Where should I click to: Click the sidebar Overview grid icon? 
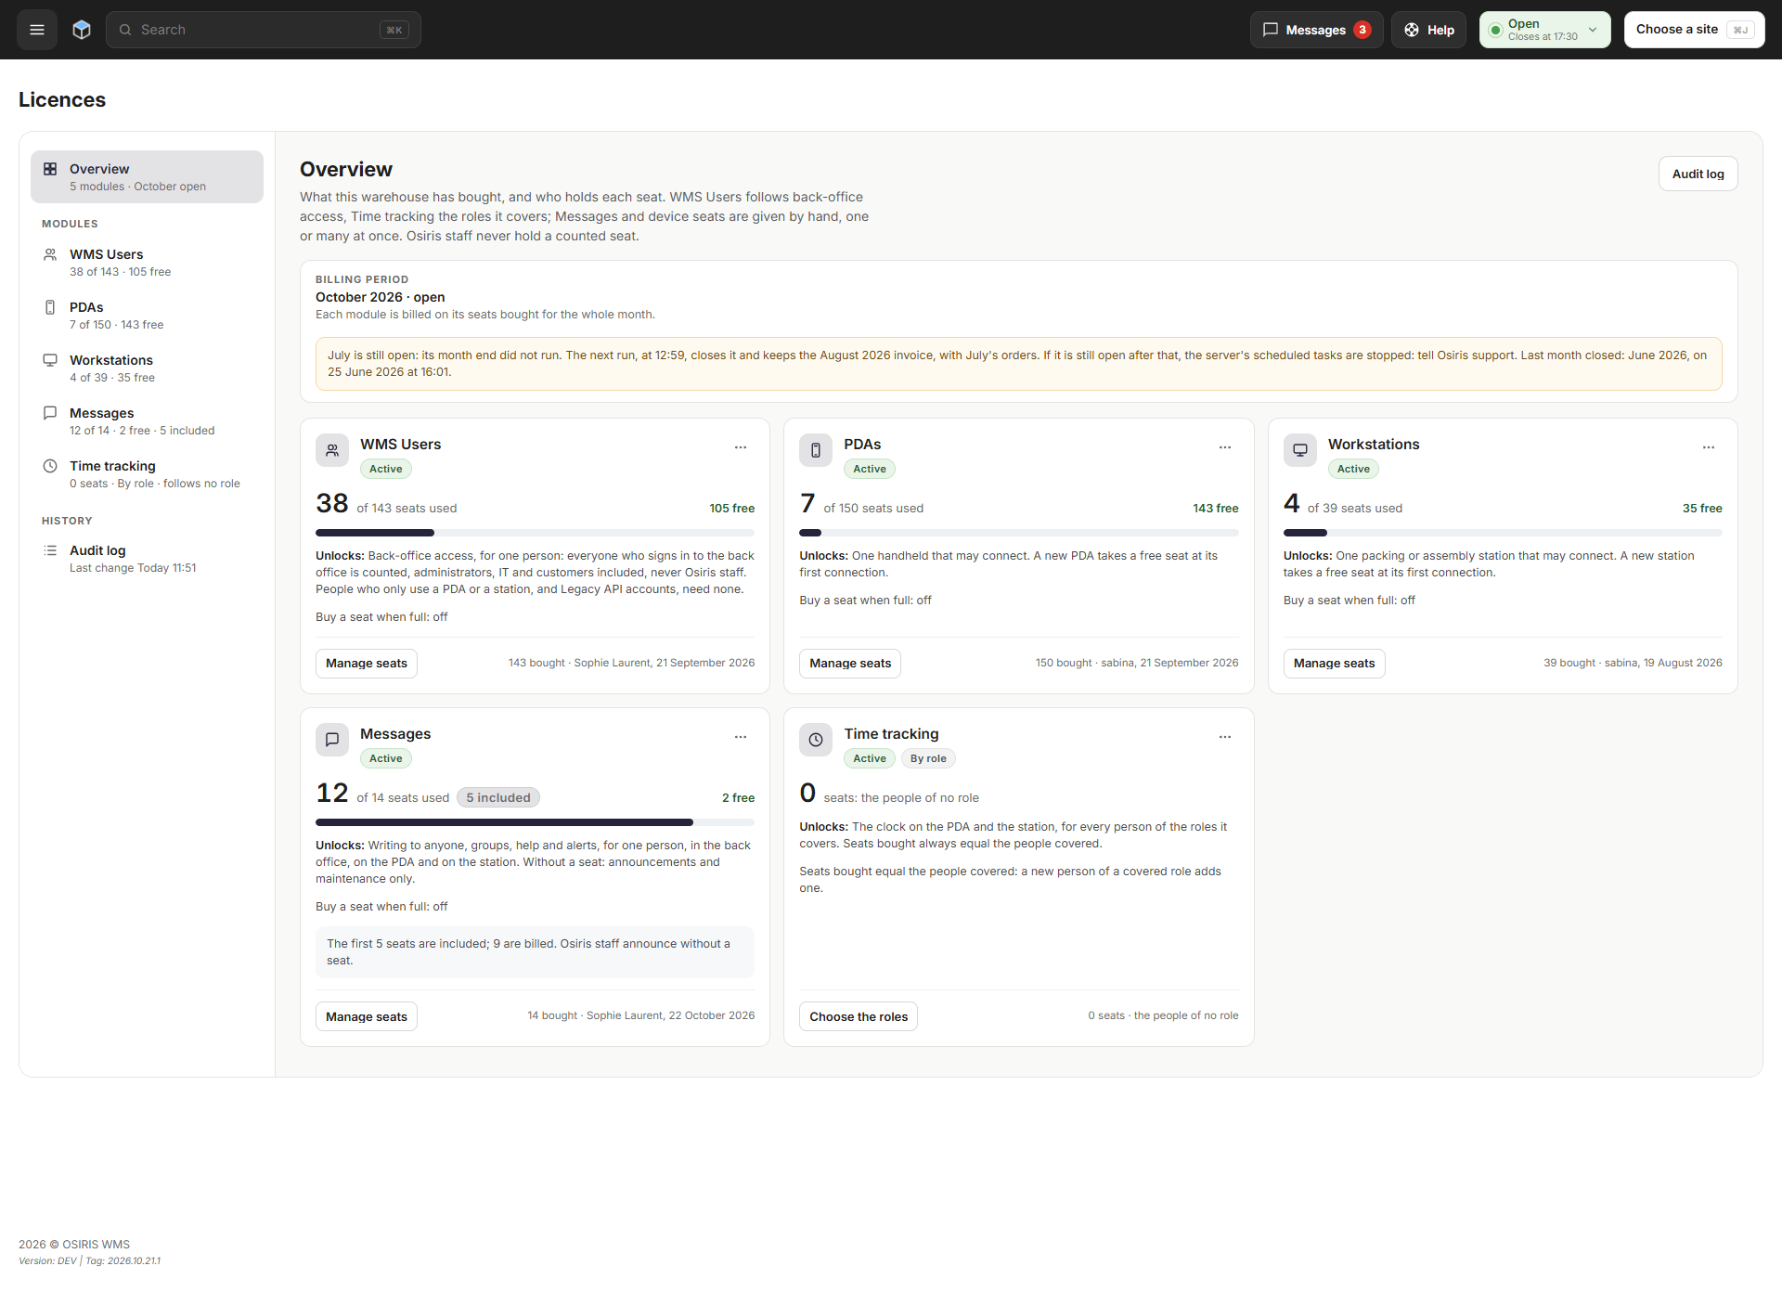pyautogui.click(x=50, y=169)
